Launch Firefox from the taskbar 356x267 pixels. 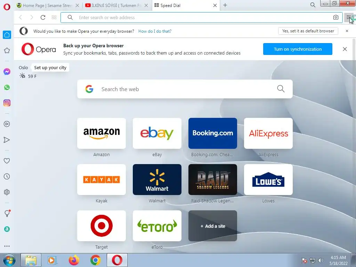(74, 260)
